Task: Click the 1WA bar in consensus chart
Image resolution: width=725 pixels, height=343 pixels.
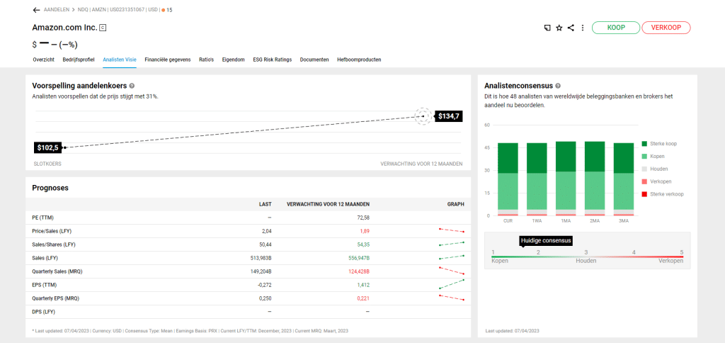Action: [x=537, y=179]
